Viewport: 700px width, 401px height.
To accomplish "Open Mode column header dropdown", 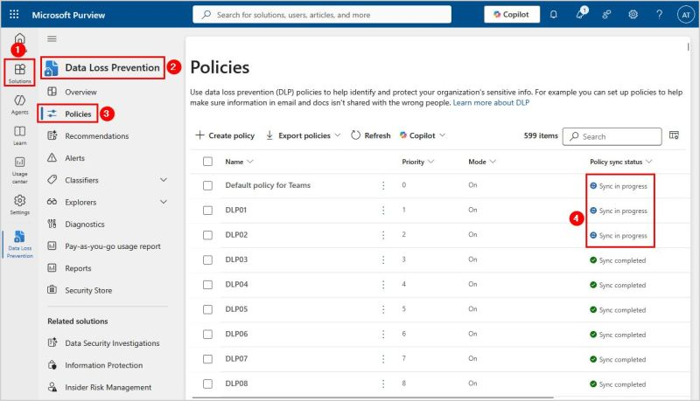I will pos(482,162).
